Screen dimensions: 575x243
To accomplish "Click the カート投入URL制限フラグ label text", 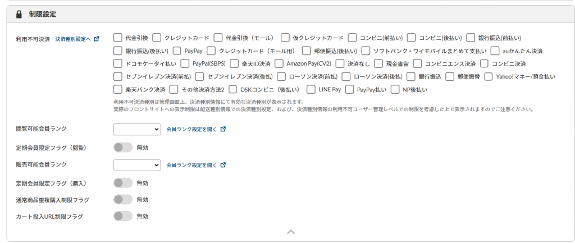I will point(49,217).
